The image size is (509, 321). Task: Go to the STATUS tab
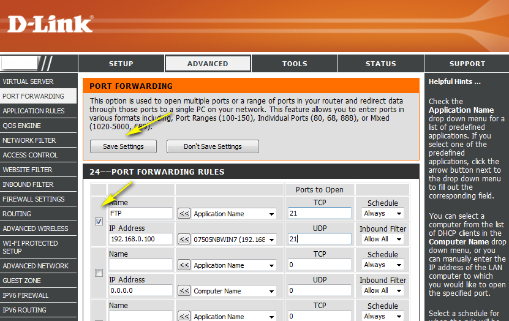point(380,64)
